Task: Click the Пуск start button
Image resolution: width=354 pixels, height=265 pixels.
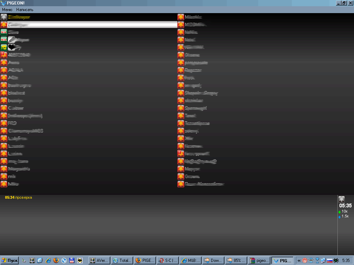Action: 10,261
